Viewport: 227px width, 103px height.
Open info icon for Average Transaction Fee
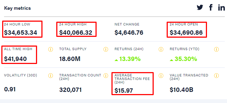click(161, 76)
